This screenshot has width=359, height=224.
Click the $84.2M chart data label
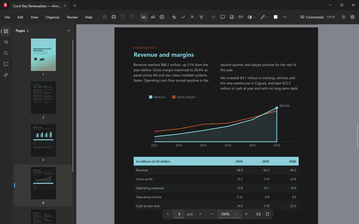284,106
